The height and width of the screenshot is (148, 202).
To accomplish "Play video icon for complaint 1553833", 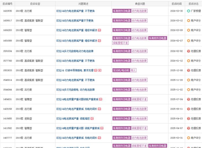I will point(100,70).
